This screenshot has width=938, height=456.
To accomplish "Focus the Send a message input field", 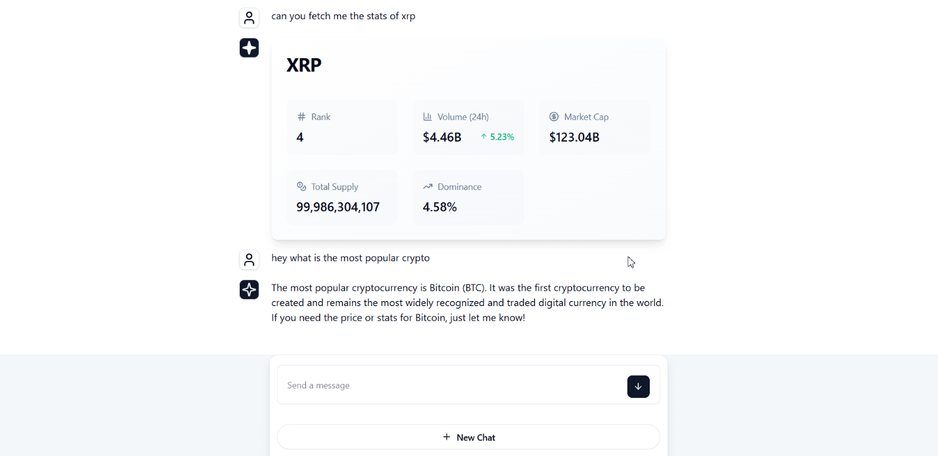I will (452, 385).
